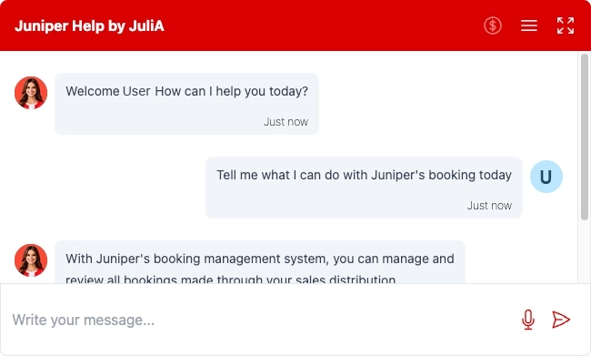Click the chat vertical scrollbar thumb
This screenshot has height=356, width=591.
pos(585,137)
